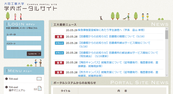Focus the ユーザーID input field
This screenshot has width=173, height=94.
point(24,38)
